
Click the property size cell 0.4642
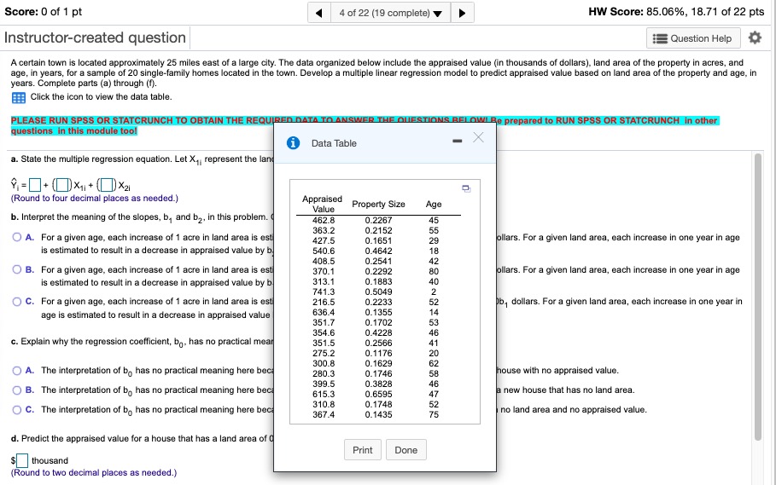coord(378,251)
